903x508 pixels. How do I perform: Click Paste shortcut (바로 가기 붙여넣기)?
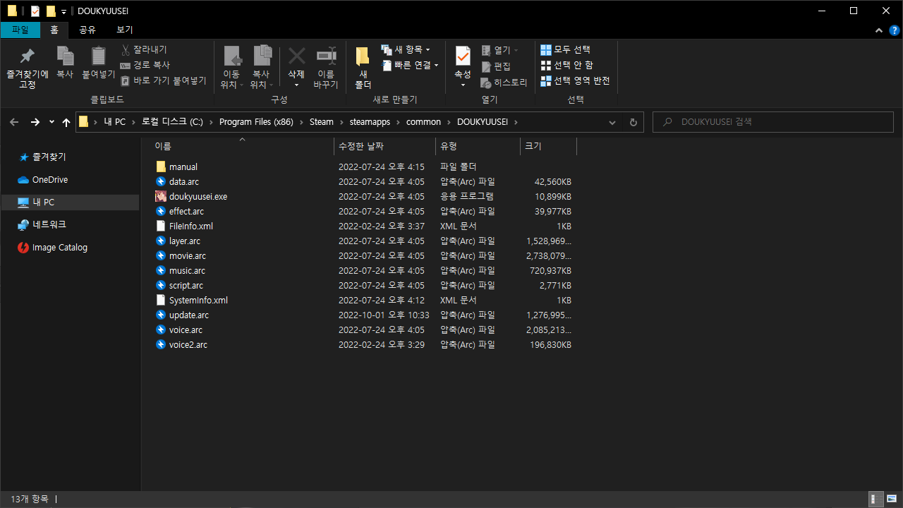click(164, 80)
